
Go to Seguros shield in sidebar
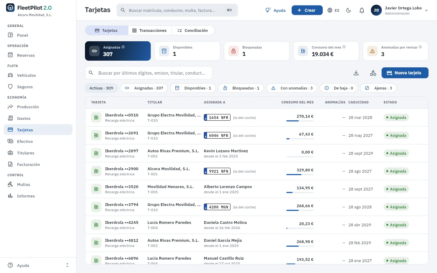pyautogui.click(x=38, y=87)
